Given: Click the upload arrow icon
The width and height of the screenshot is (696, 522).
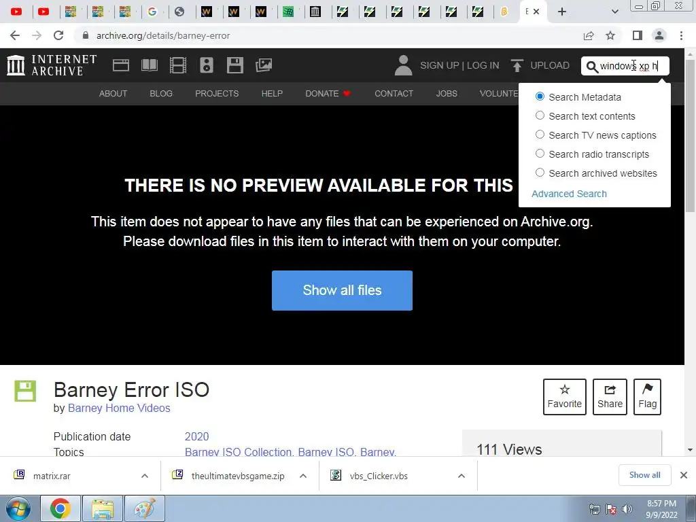Looking at the screenshot, I should tap(517, 65).
